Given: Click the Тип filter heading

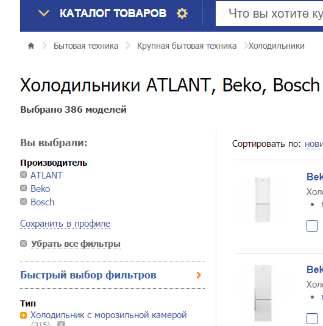Looking at the screenshot, I should [28, 303].
